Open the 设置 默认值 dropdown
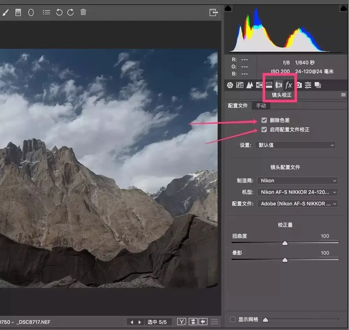 pos(295,145)
